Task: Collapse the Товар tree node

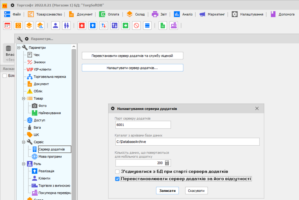Action: (24, 99)
